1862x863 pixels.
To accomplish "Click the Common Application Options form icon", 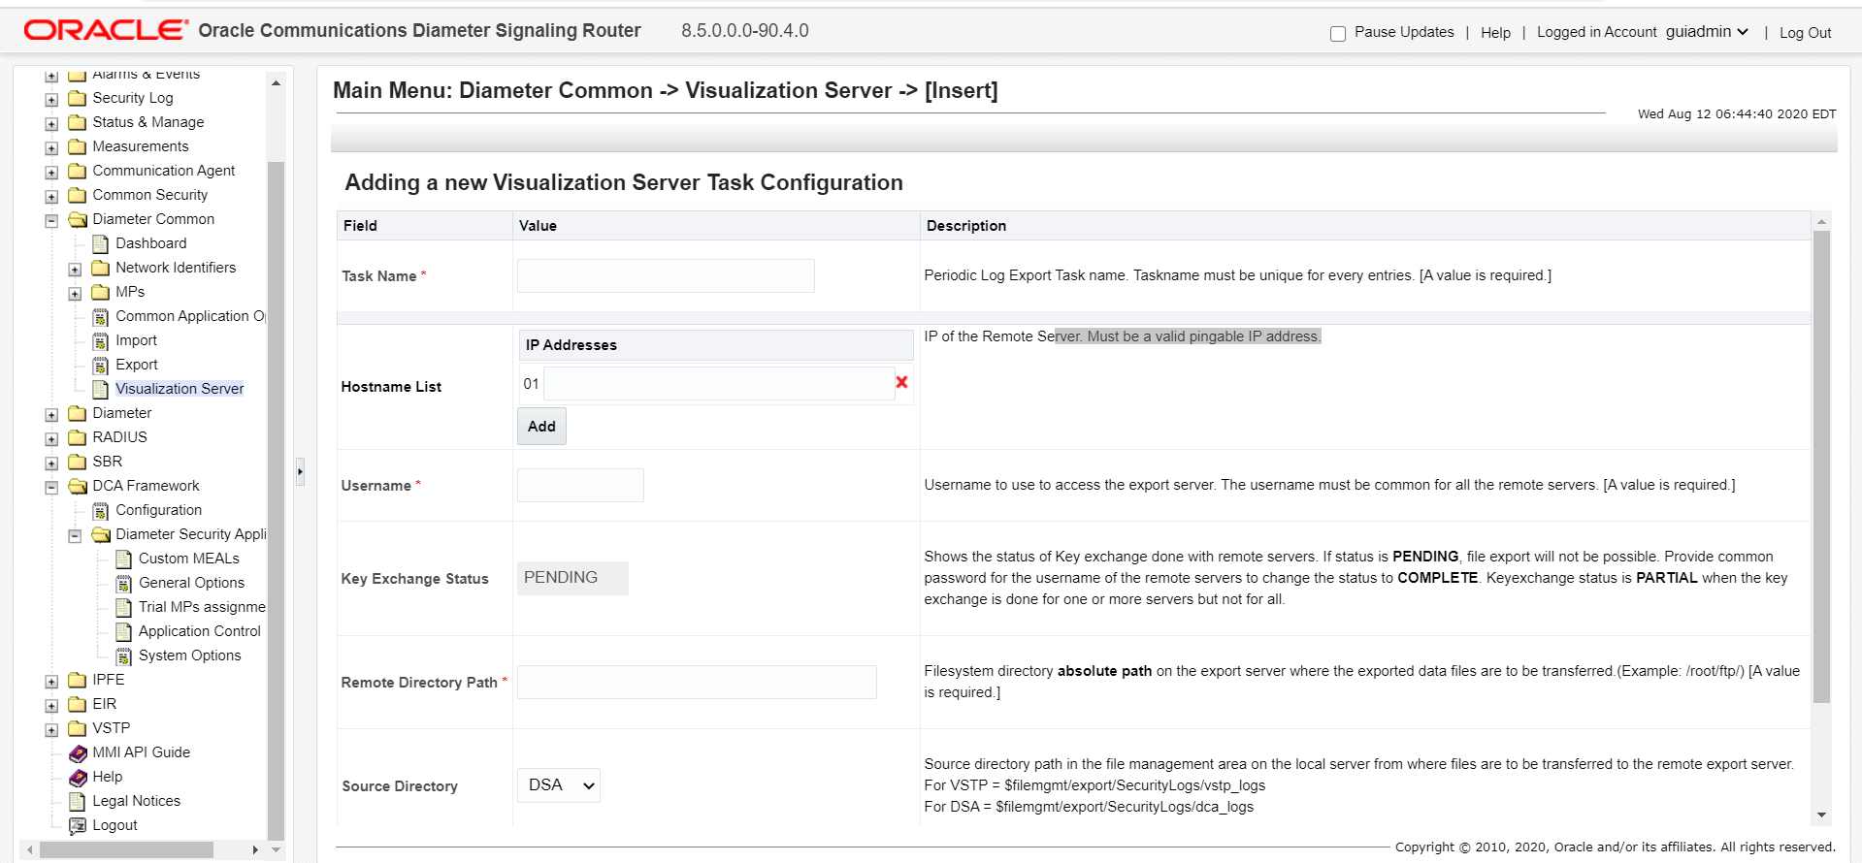I will (x=100, y=316).
